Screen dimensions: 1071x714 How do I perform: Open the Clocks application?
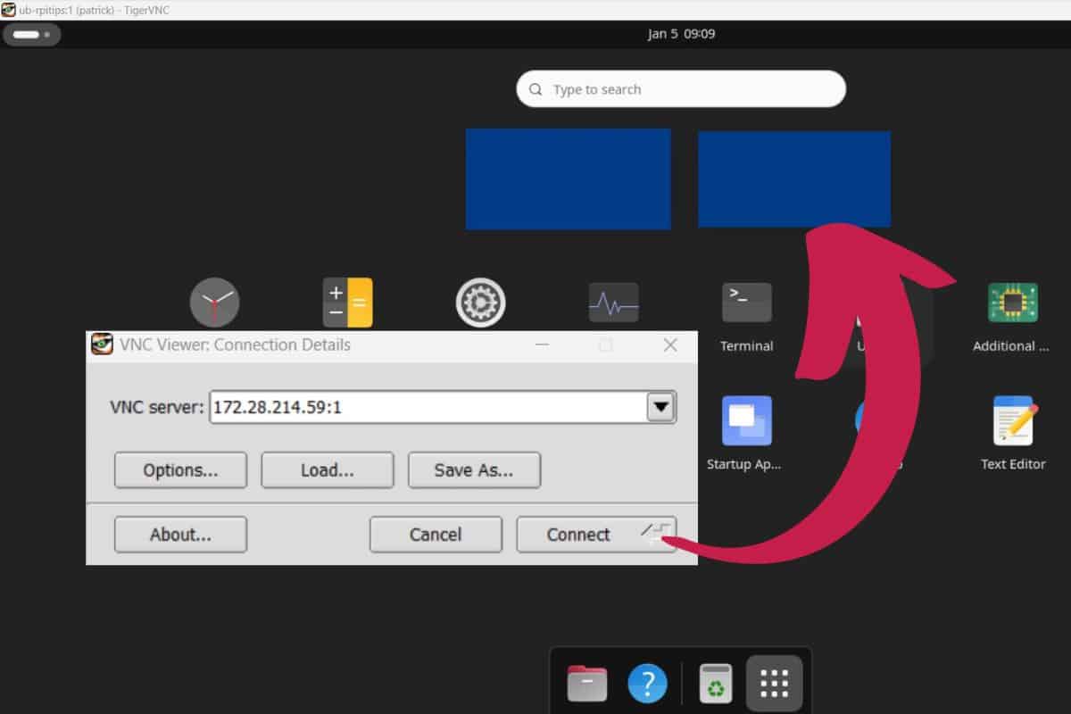click(x=214, y=302)
